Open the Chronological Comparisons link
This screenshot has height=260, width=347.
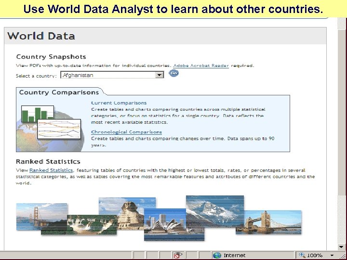click(x=126, y=132)
